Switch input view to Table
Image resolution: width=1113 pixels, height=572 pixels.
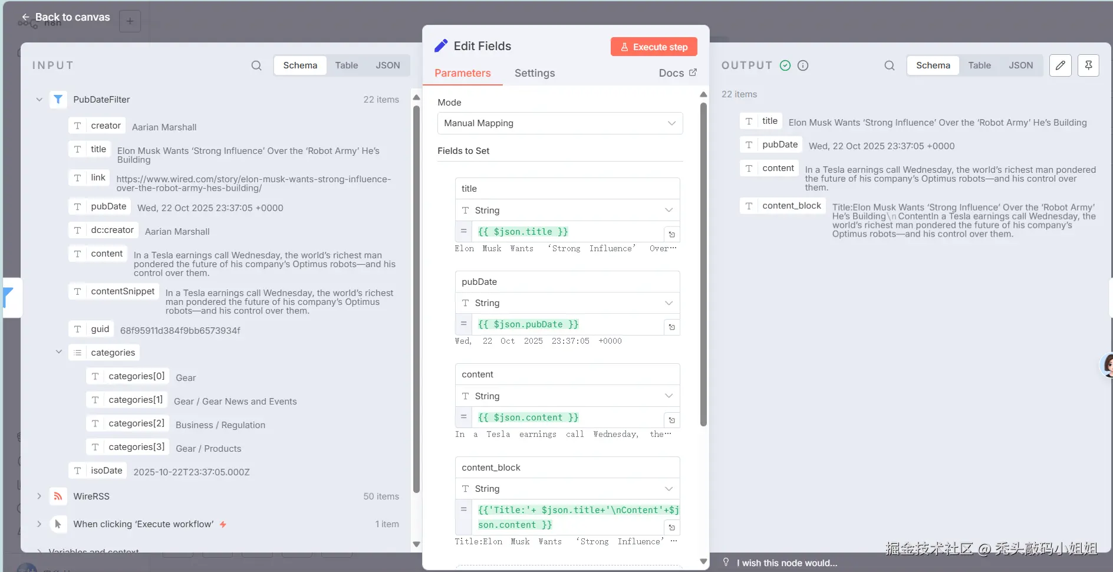[347, 65]
